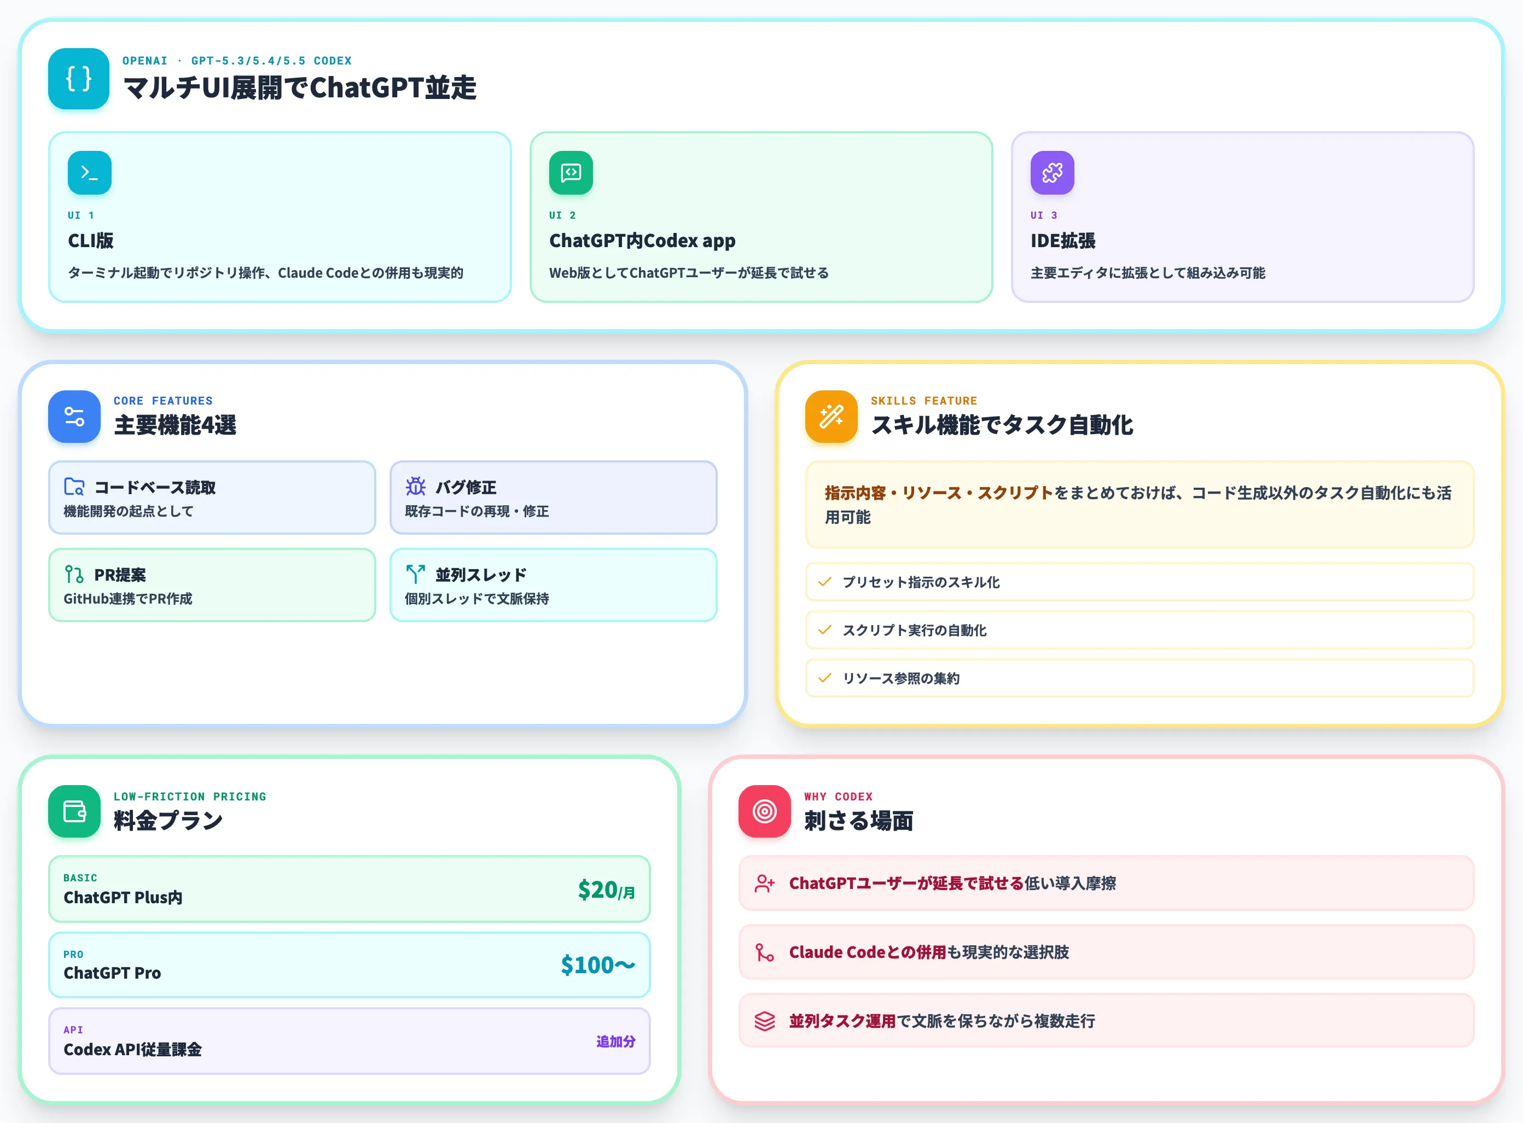The width and height of the screenshot is (1523, 1123).
Task: Click the UI 3 label
Action: pos(1044,215)
